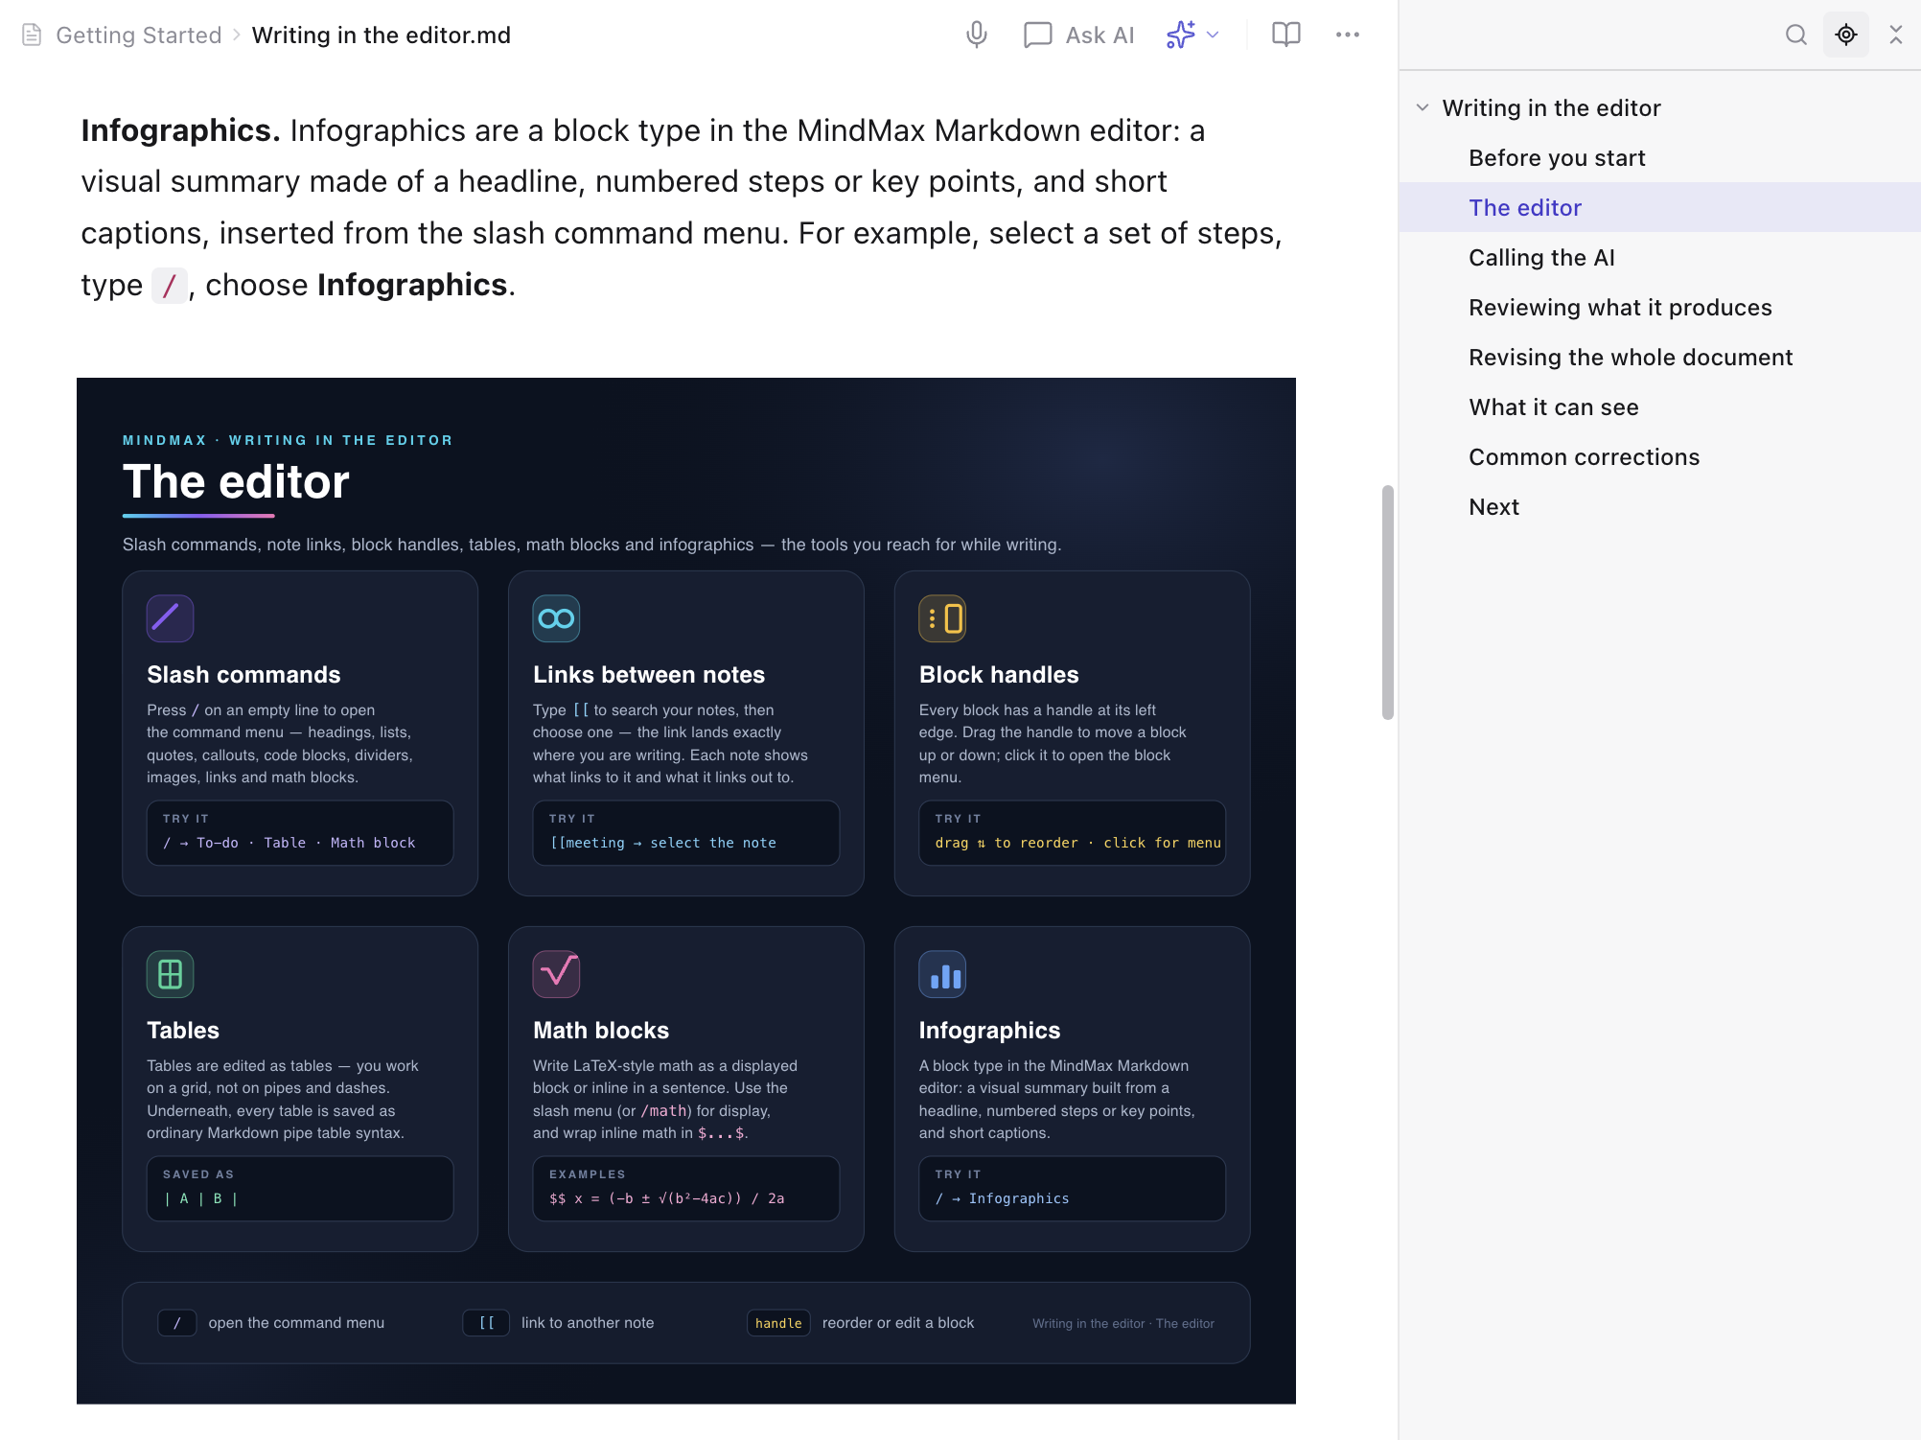Select 'Writing in the editor' outline heading
The image size is (1921, 1440).
pos(1551,107)
